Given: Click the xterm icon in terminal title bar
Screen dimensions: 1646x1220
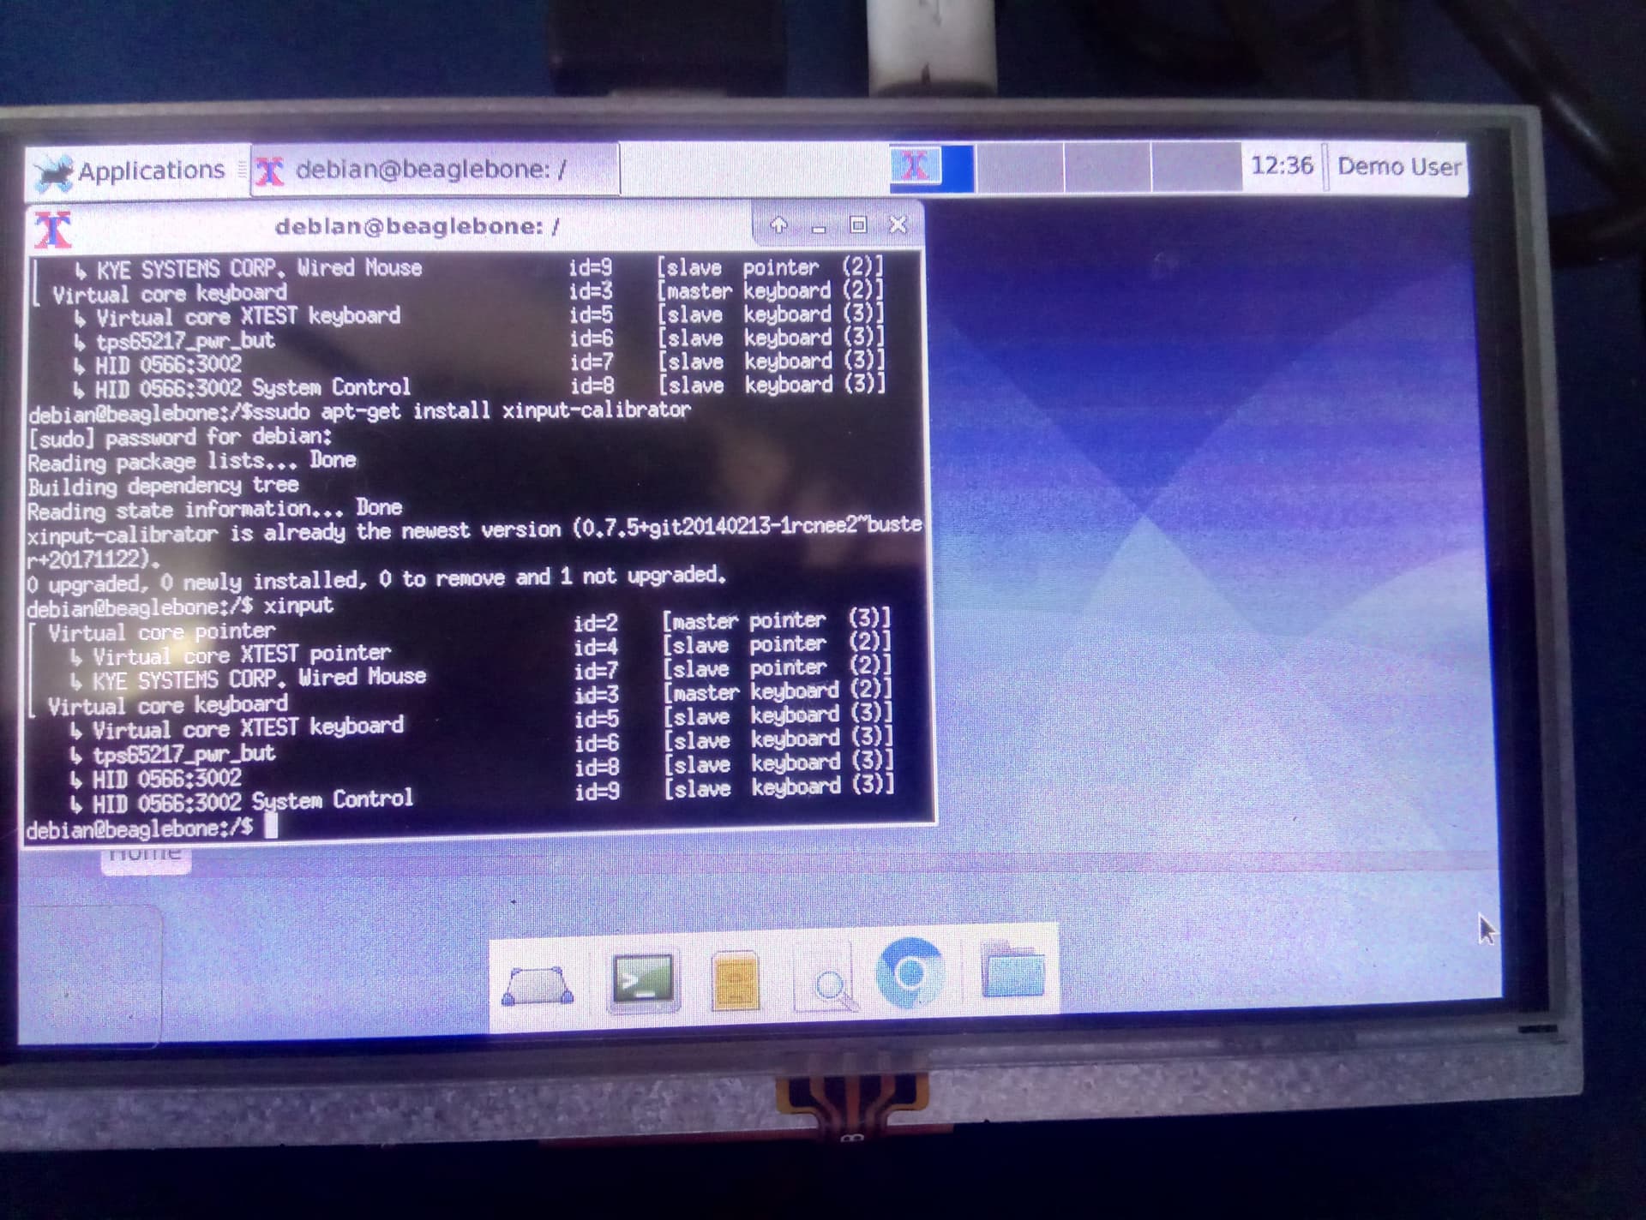Looking at the screenshot, I should [53, 230].
